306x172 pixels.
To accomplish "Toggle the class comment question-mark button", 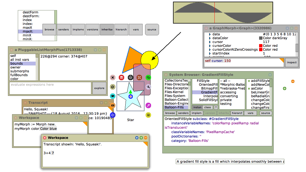I will [216, 107].
